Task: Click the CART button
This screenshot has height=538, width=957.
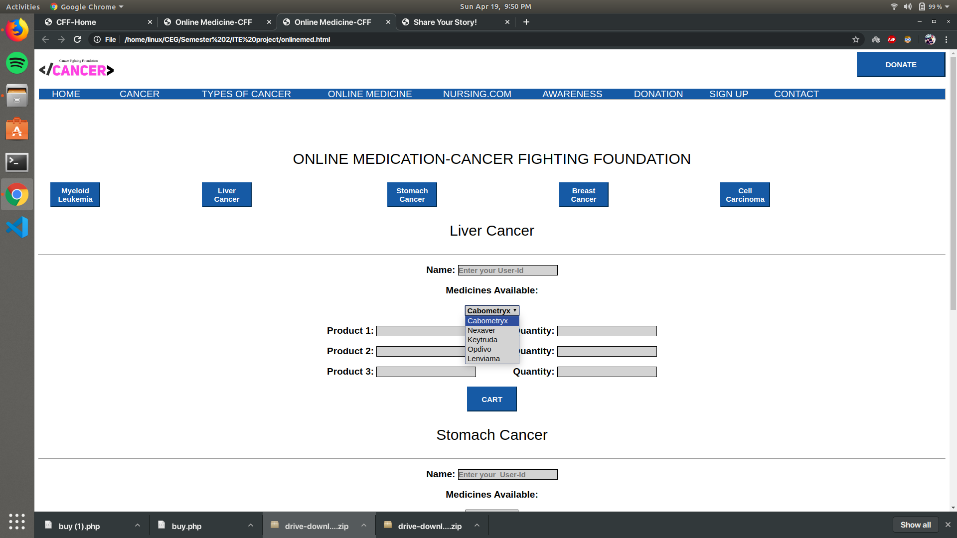Action: click(x=491, y=399)
